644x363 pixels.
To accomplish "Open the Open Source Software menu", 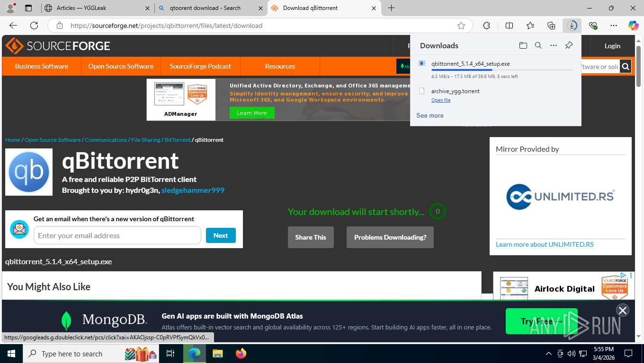I will coord(121,66).
